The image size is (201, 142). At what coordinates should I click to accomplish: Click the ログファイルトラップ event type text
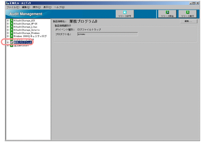(x=89, y=29)
